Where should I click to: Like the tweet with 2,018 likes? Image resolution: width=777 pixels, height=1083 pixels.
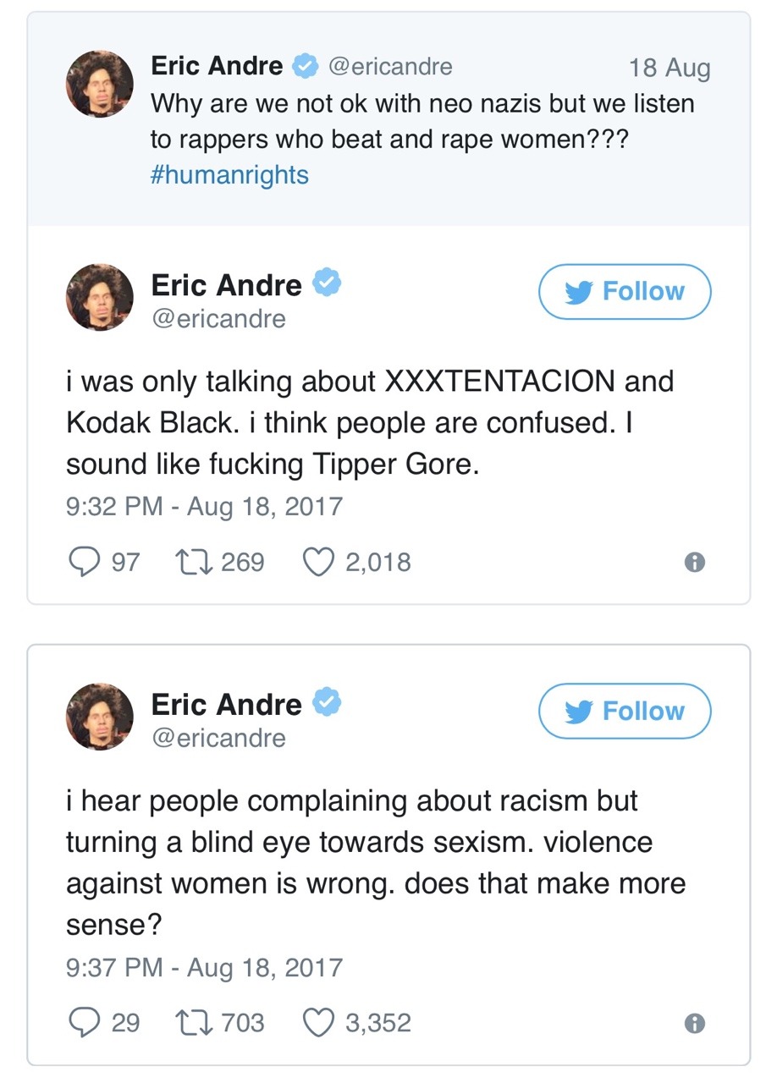pyautogui.click(x=318, y=562)
